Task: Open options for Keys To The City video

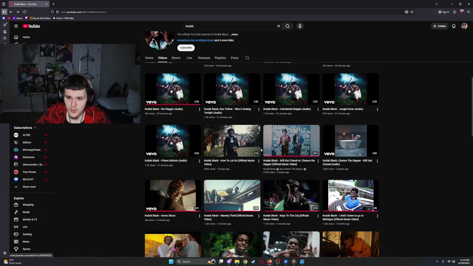Action: [318, 216]
